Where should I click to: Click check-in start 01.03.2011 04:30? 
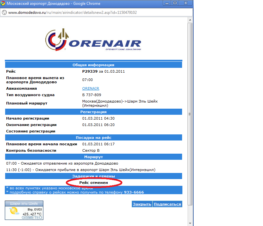[x=98, y=118]
